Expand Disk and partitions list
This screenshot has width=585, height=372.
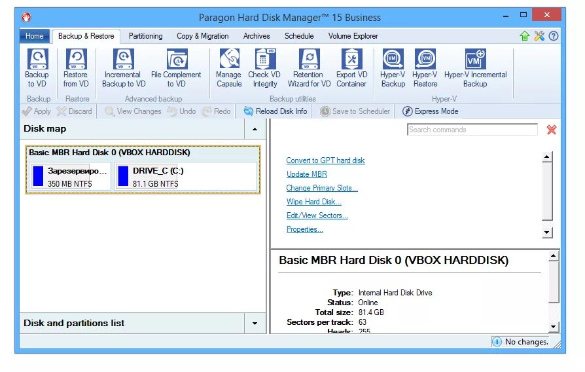click(x=255, y=324)
